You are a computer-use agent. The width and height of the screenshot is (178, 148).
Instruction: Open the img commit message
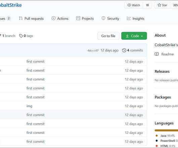click(30, 106)
